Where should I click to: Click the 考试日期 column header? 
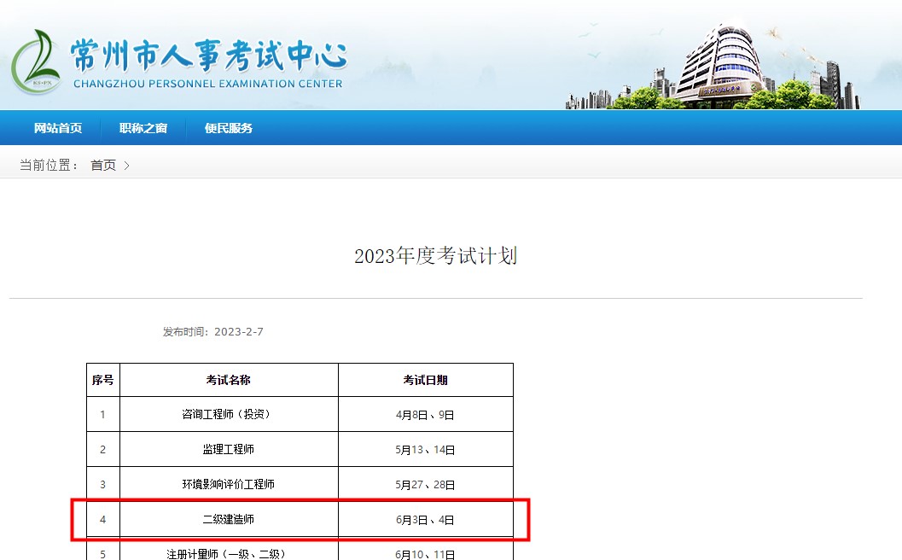tap(425, 380)
